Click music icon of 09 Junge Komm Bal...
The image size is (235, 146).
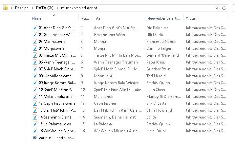pyautogui.click(x=35, y=82)
